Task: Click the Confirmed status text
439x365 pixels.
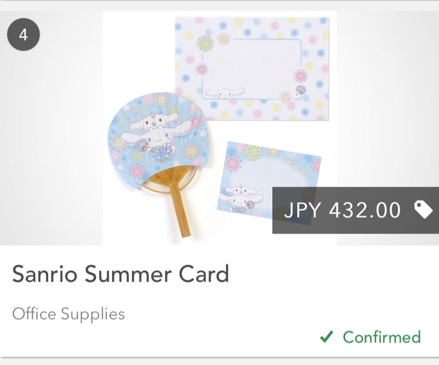Action: pos(381,336)
